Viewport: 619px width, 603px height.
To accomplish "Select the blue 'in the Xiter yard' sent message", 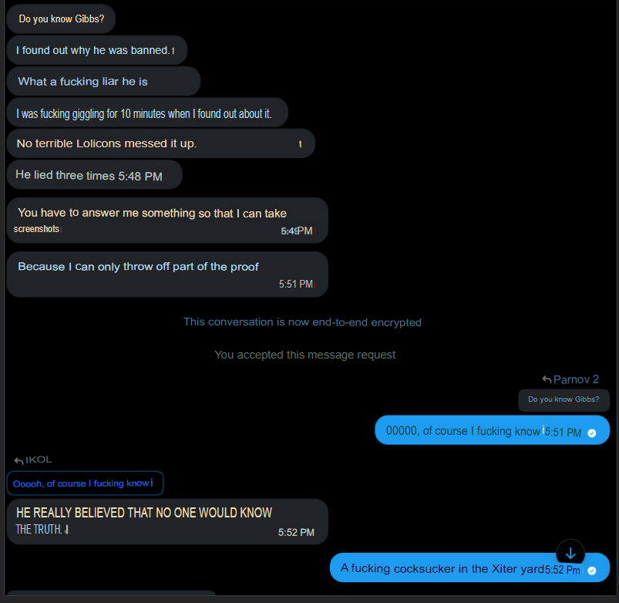I will pyautogui.click(x=469, y=568).
